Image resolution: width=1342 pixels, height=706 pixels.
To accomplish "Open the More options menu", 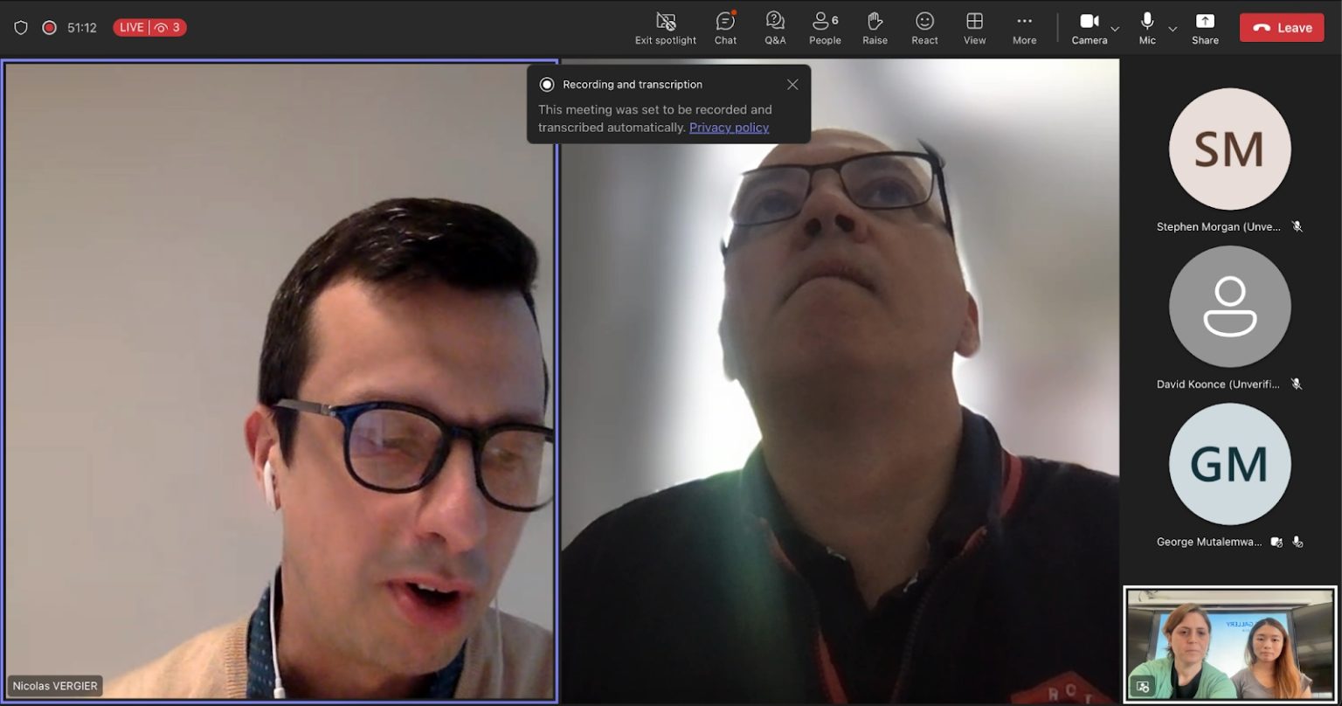I will [x=1024, y=27].
